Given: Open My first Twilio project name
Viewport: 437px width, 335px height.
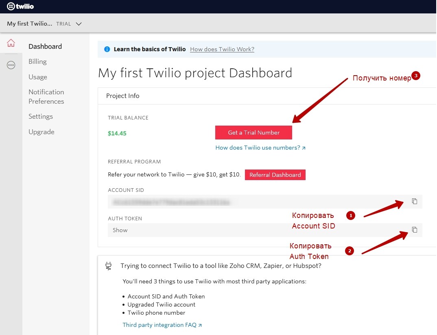Looking at the screenshot, I should point(30,24).
